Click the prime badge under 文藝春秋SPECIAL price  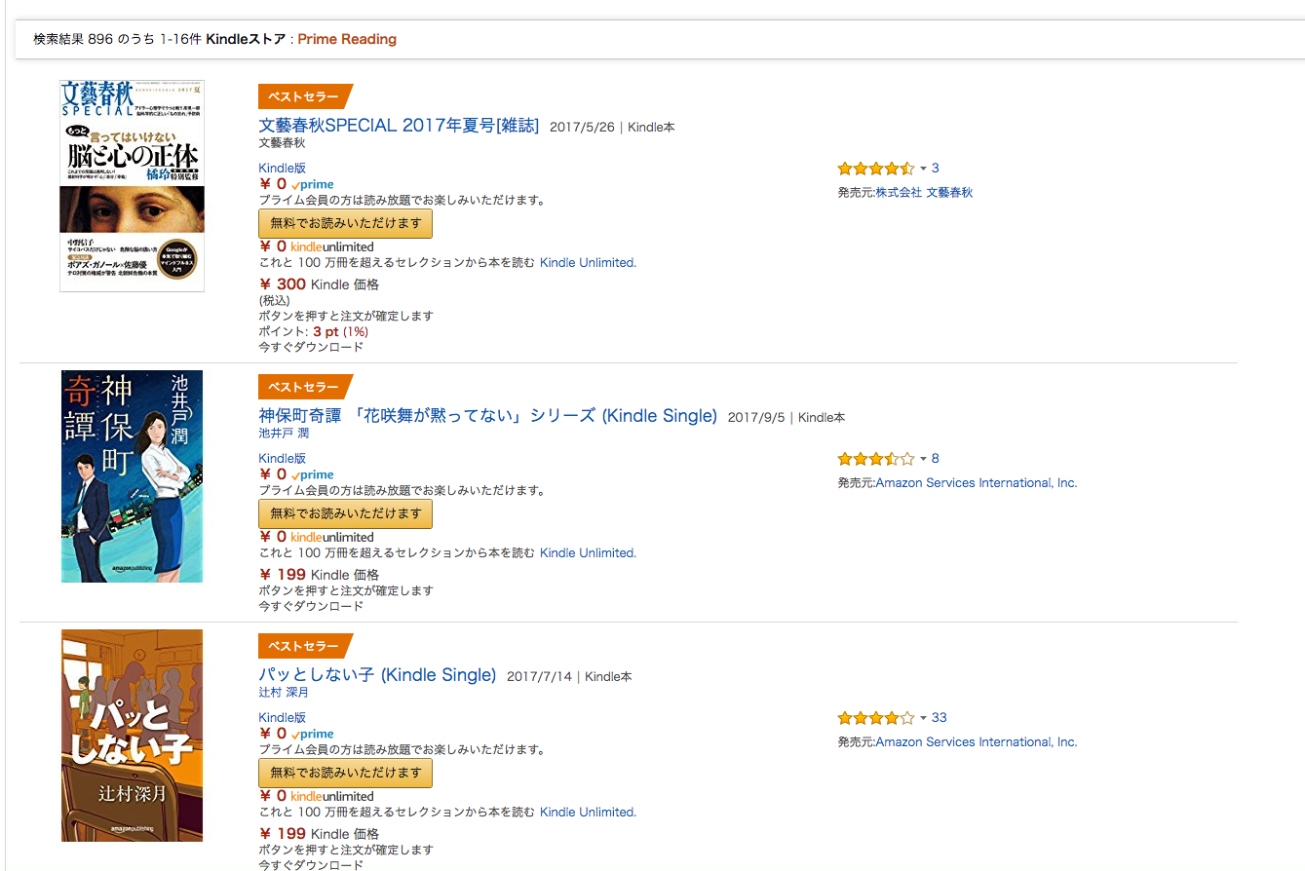[312, 185]
